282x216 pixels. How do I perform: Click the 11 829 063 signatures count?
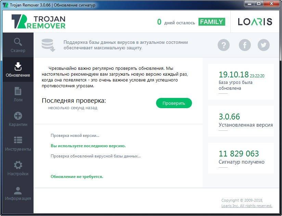(239, 154)
